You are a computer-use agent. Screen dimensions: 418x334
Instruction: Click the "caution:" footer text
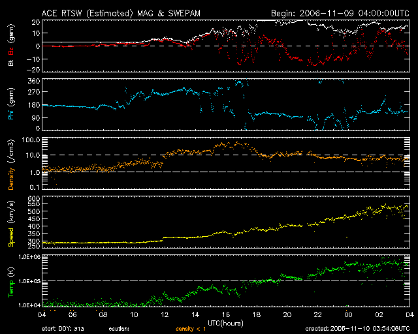tap(119, 329)
